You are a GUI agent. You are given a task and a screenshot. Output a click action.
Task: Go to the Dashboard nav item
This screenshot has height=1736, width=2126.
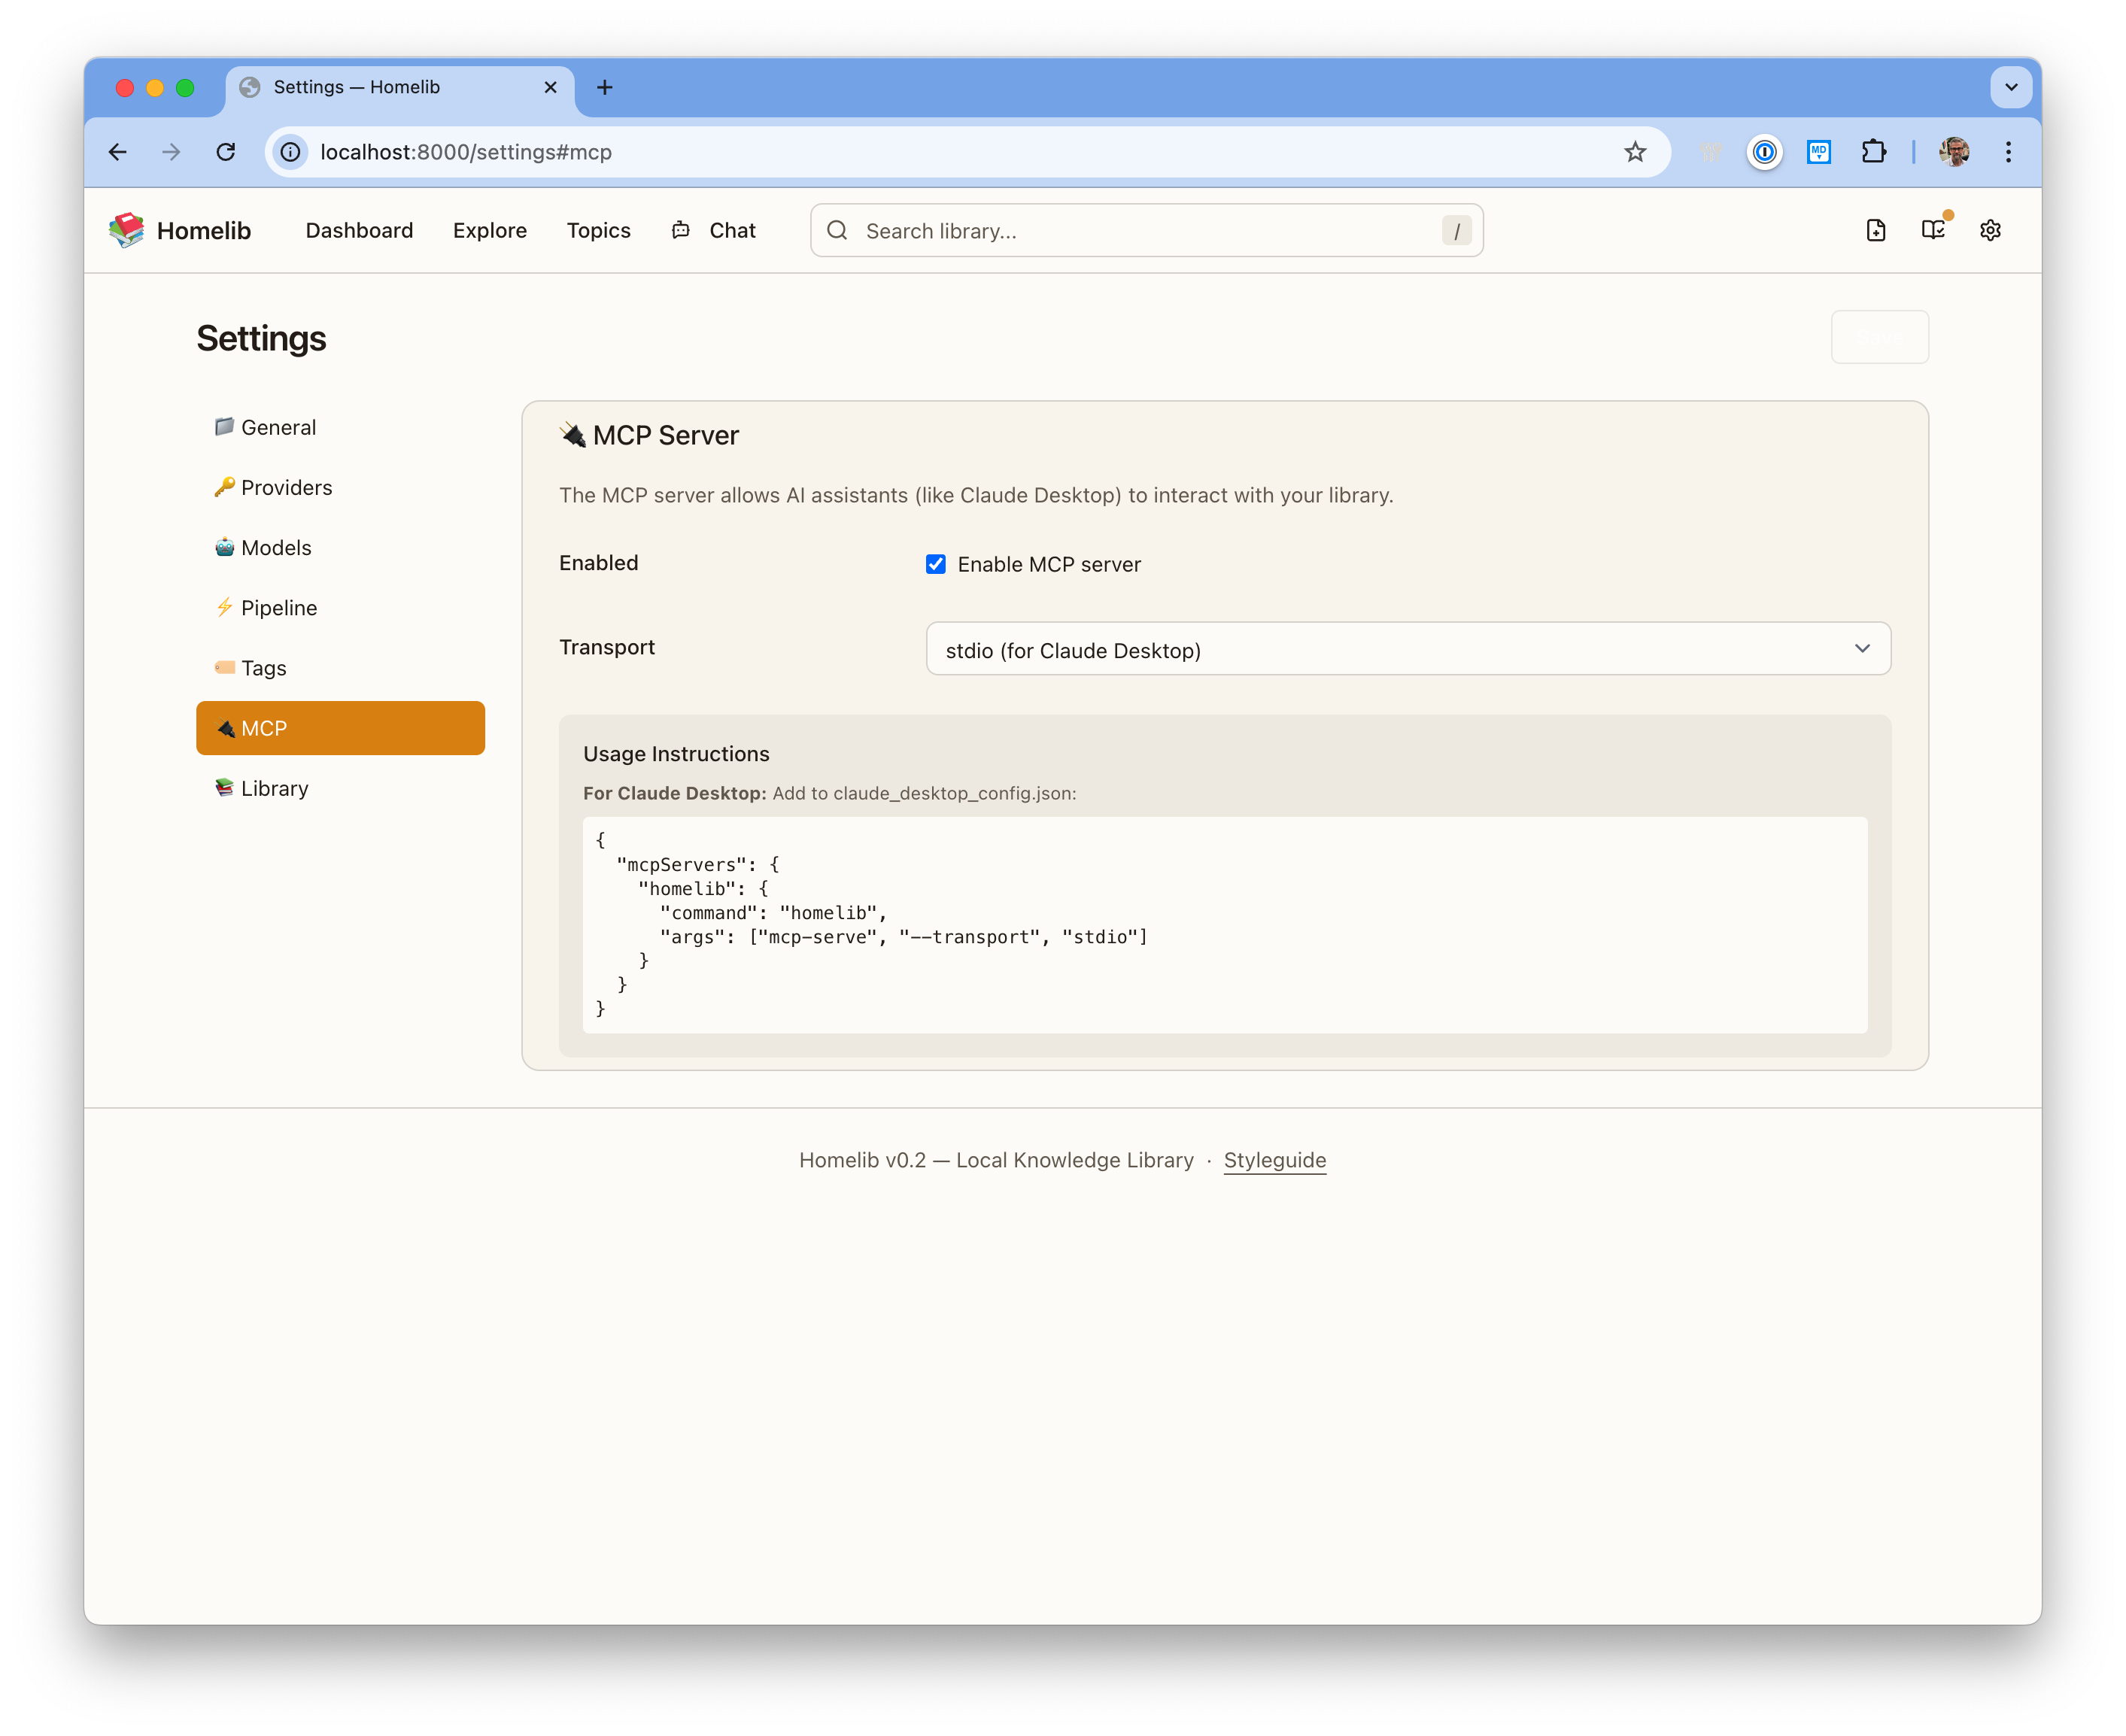click(359, 231)
